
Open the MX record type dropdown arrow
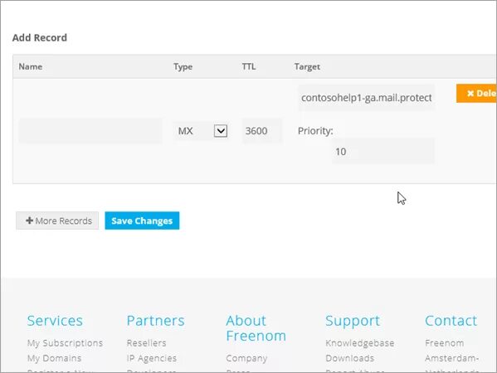pos(221,131)
